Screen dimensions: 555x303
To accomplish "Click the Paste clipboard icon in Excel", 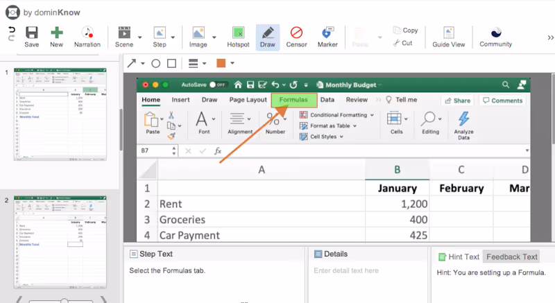I will (151, 120).
